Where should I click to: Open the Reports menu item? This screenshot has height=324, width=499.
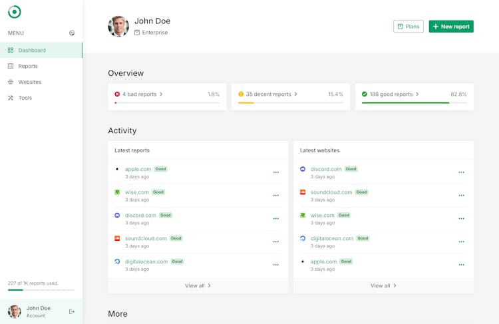click(28, 66)
